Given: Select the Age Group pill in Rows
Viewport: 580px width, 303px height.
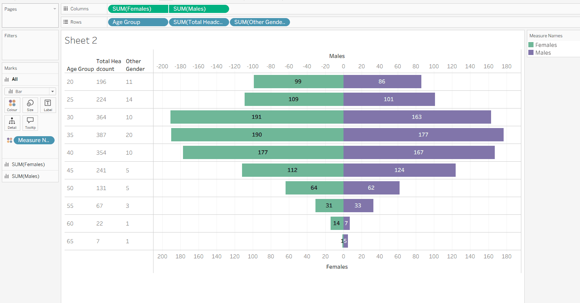Looking at the screenshot, I should (138, 22).
